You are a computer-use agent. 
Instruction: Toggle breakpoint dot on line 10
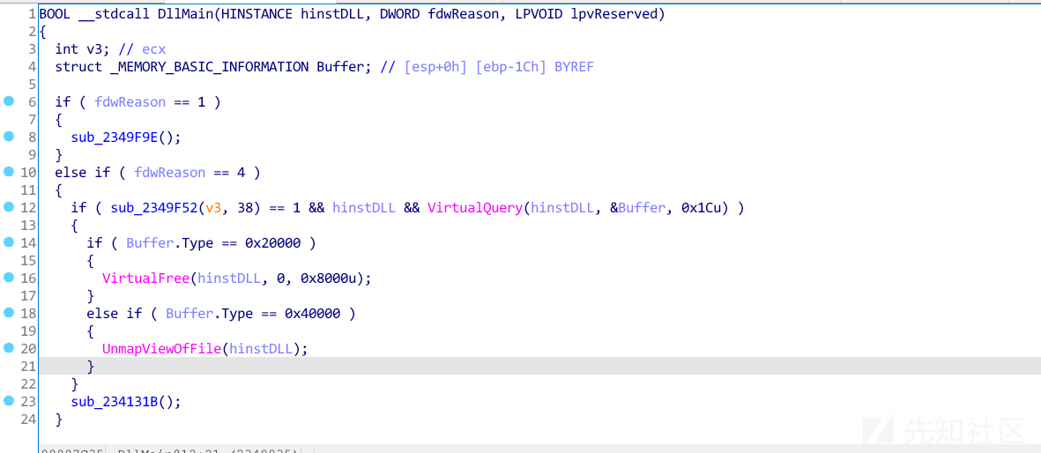tap(9, 172)
